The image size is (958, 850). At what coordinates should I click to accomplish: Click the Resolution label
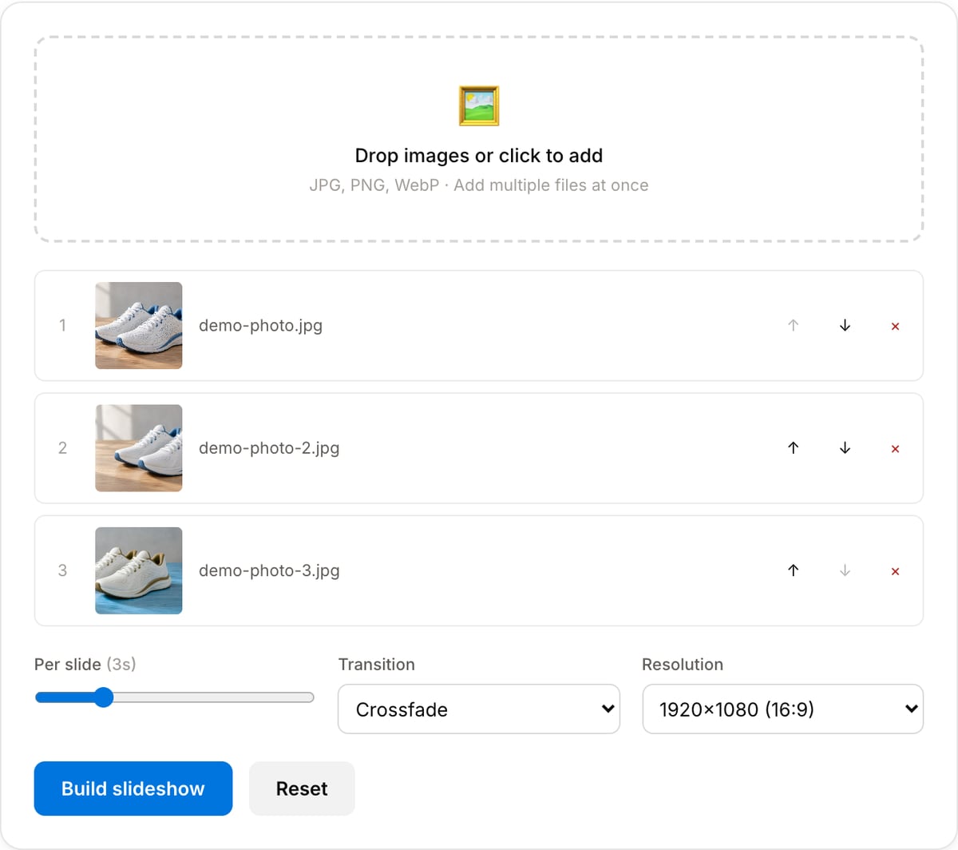683,665
